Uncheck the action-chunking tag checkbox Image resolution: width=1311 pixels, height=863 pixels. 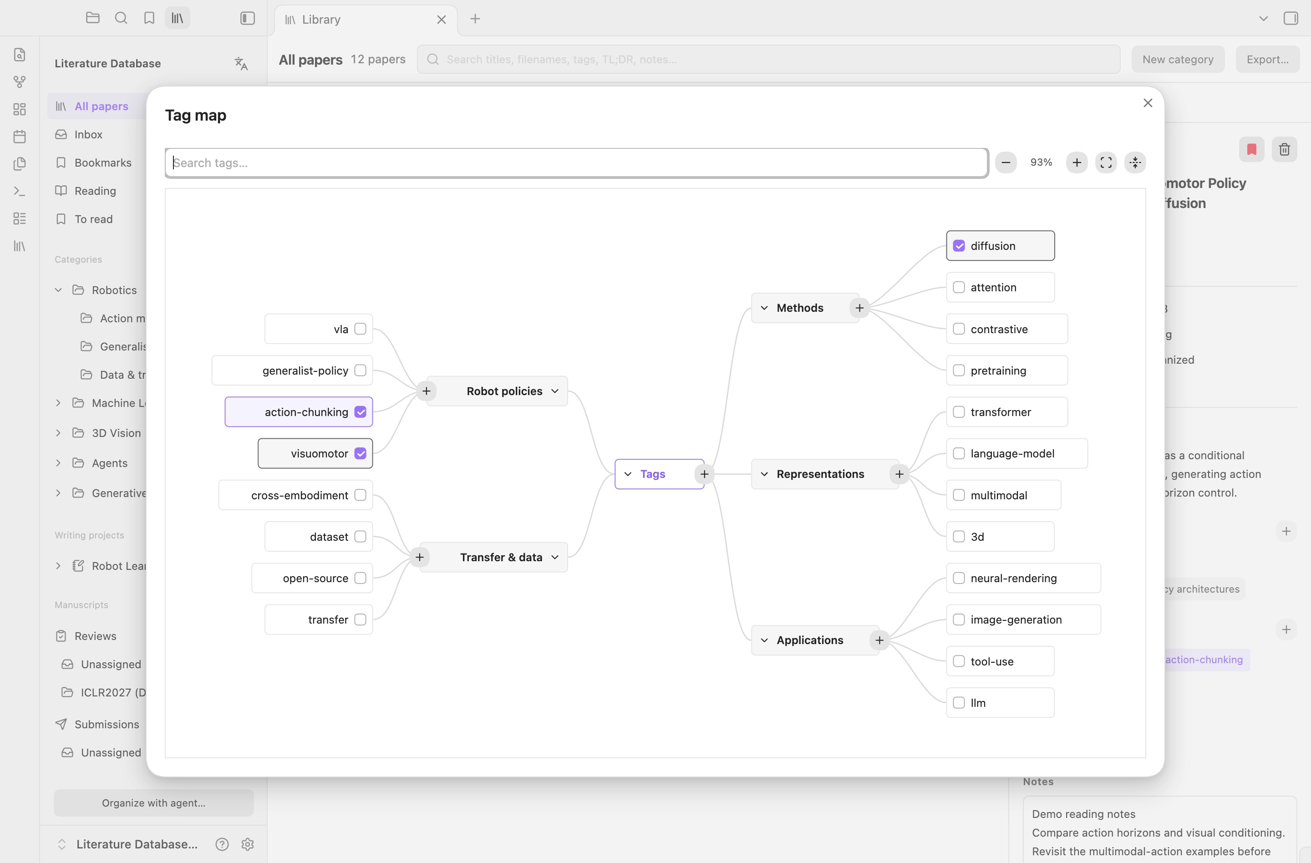pyautogui.click(x=360, y=412)
